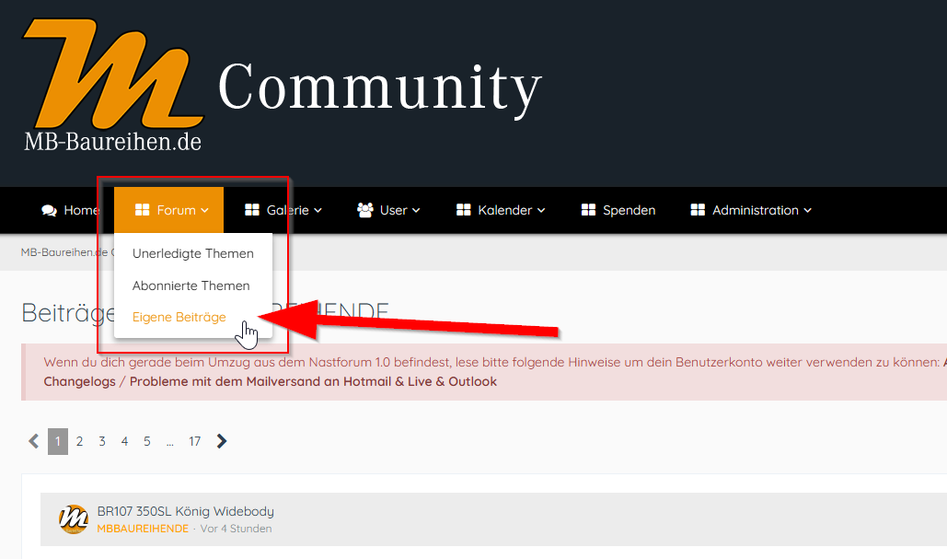This screenshot has width=947, height=559.
Task: Go to next page arrow
Action: coord(221,441)
